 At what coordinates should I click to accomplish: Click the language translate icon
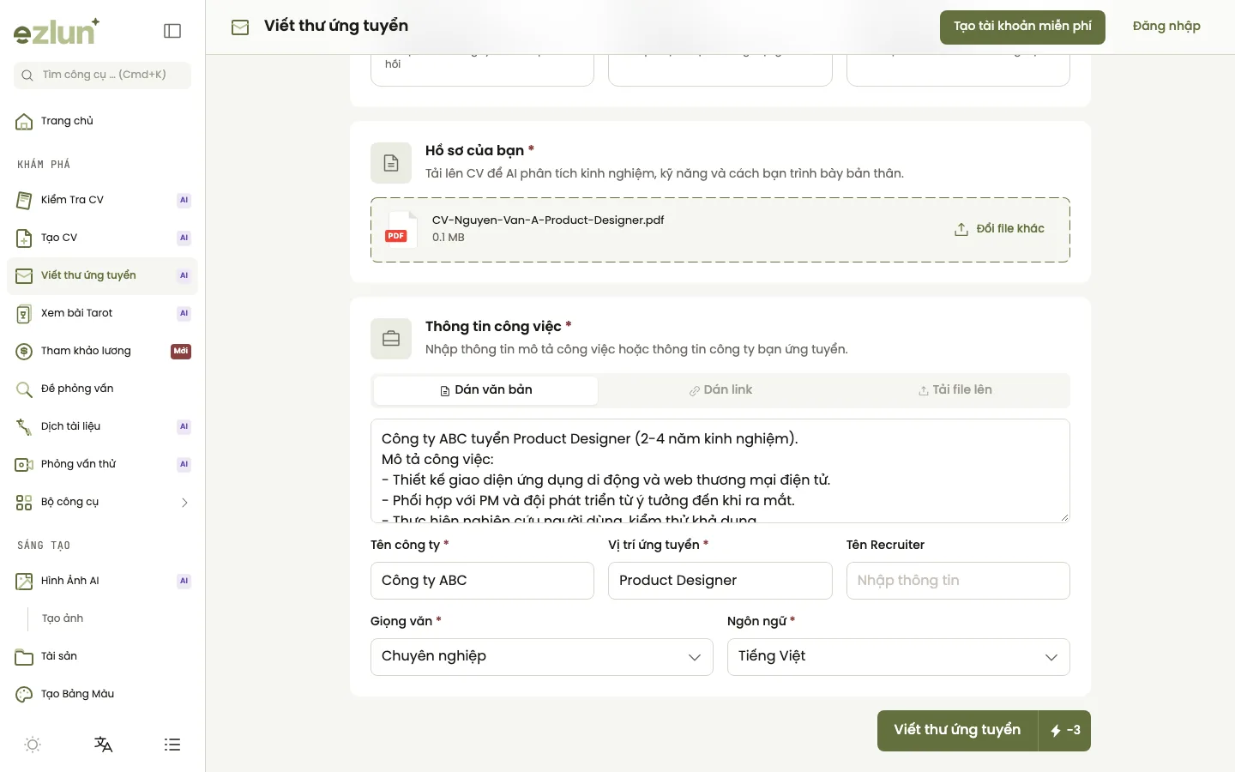pyautogui.click(x=103, y=745)
